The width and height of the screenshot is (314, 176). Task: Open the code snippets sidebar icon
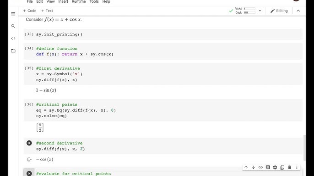13,38
